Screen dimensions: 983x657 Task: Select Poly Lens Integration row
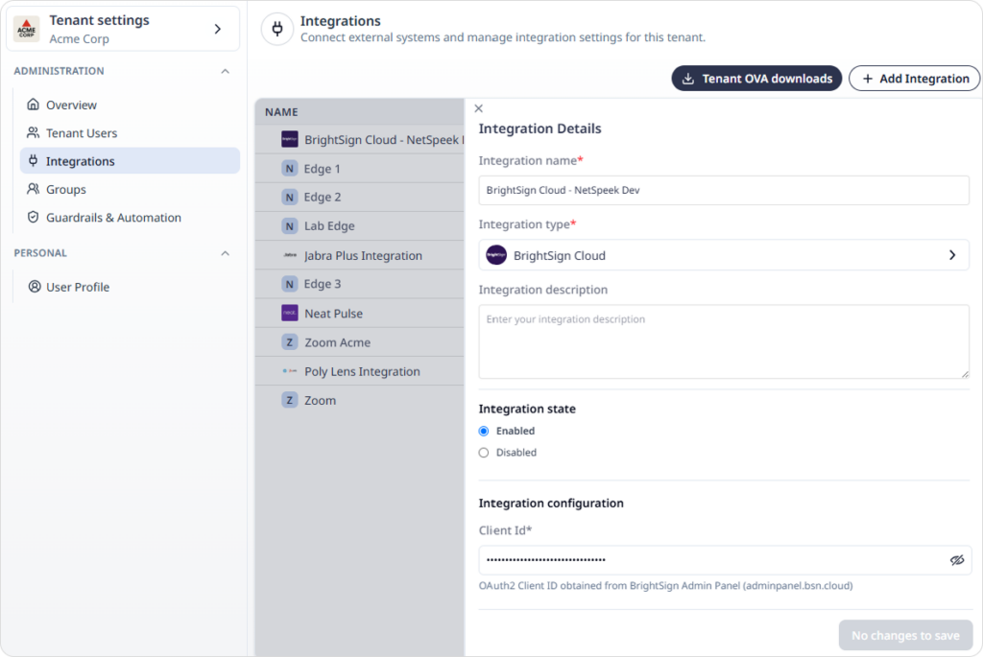360,371
